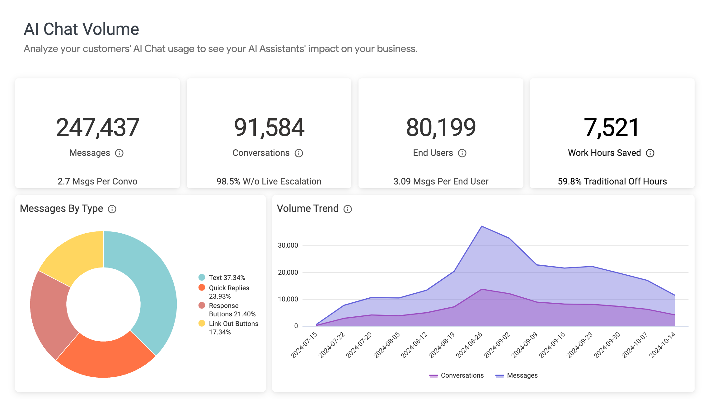Click the 20,000 y-axis label
This screenshot has height=410, width=717.
(x=288, y=273)
